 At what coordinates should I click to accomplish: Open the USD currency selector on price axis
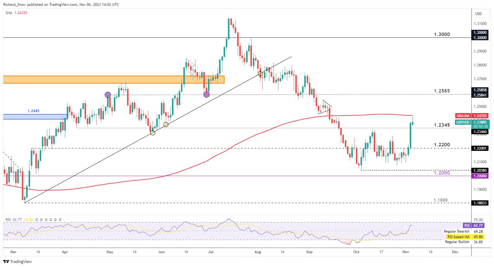point(478,14)
